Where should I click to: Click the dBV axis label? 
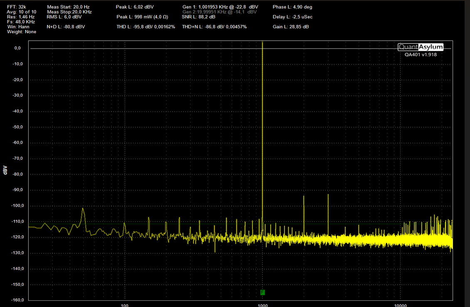click(5, 170)
